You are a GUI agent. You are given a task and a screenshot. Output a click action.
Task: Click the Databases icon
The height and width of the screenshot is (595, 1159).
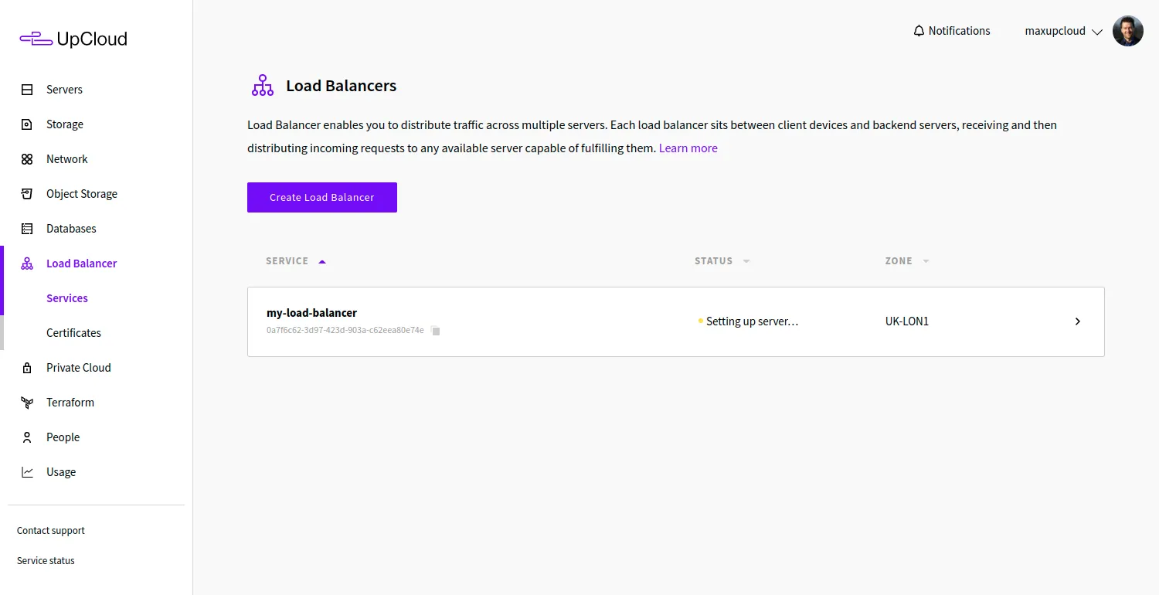(27, 229)
